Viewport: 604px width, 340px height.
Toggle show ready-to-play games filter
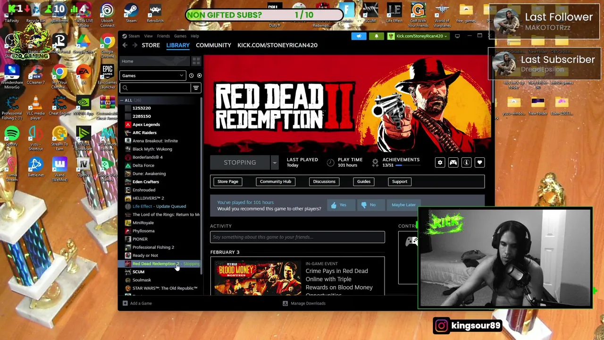point(199,76)
